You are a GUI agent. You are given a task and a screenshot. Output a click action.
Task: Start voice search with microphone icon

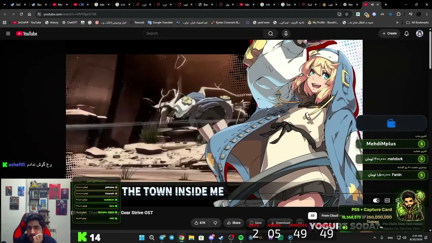click(x=286, y=33)
